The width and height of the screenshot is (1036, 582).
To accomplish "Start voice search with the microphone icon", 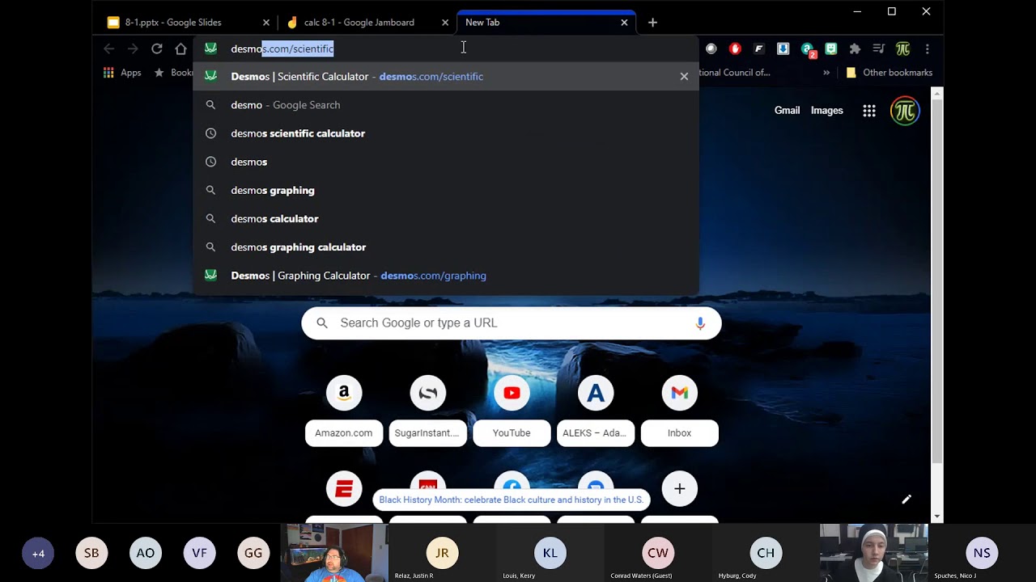I will pyautogui.click(x=700, y=323).
